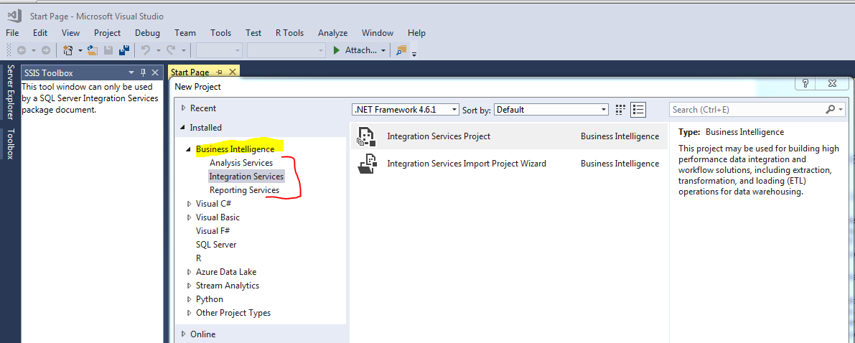Open SSIS Toolbox window position dropdown

[131, 72]
